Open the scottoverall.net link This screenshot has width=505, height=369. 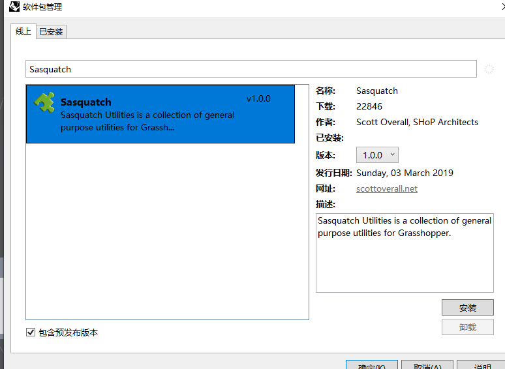(387, 189)
